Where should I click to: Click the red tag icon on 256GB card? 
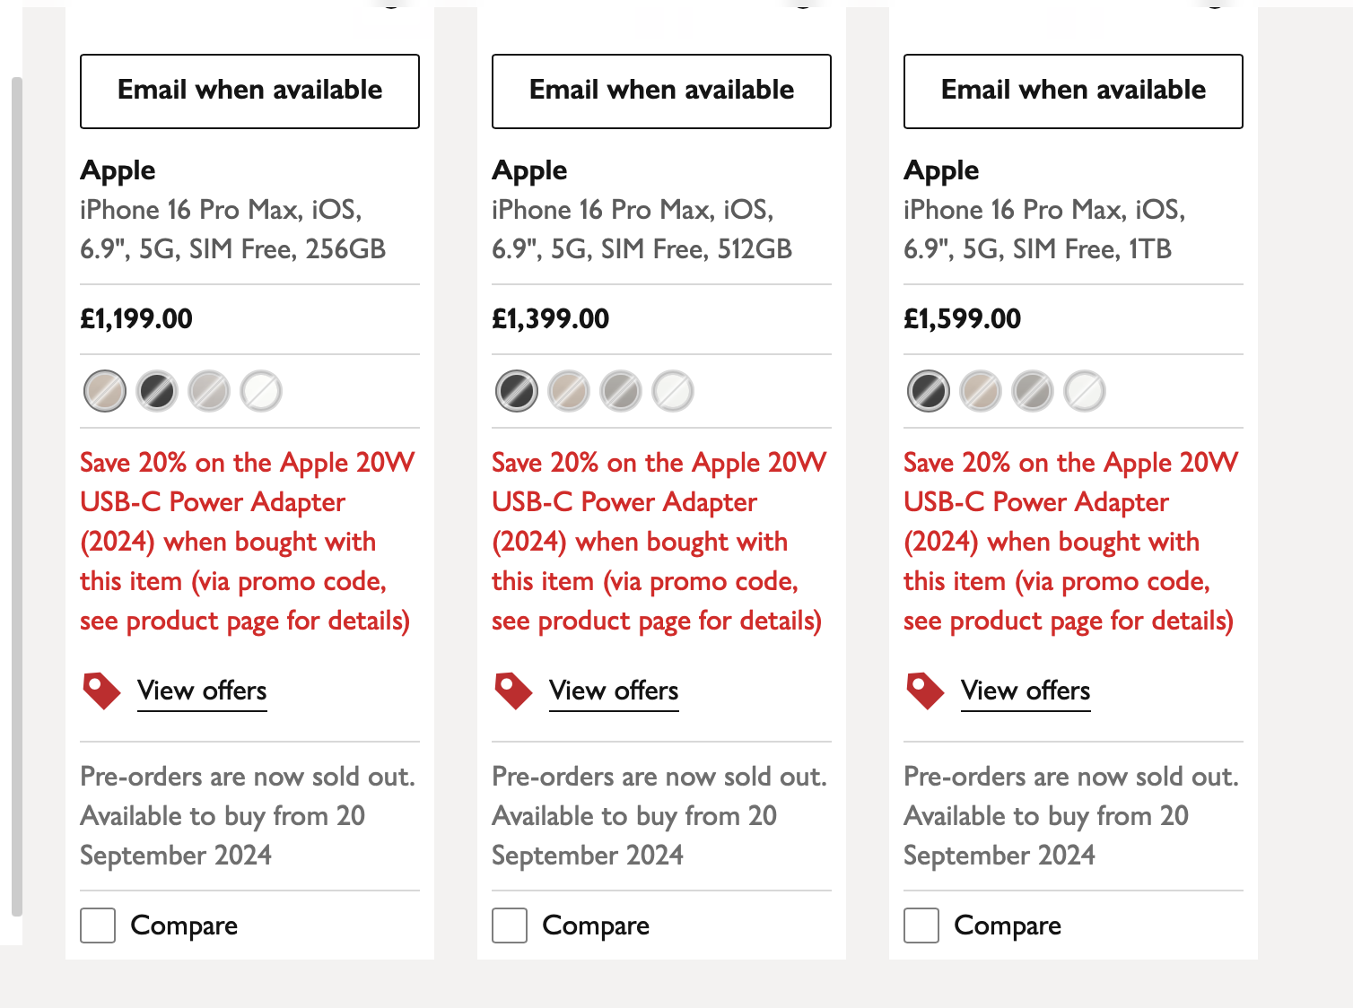[x=101, y=691]
